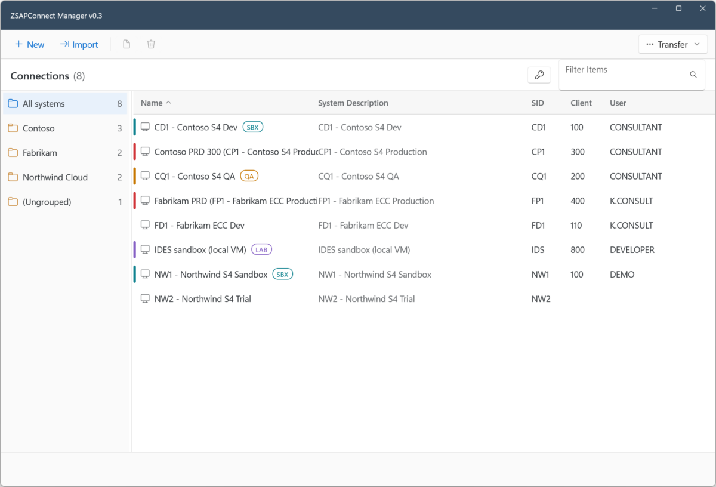Click the SID column header
The height and width of the screenshot is (487, 716).
tap(538, 103)
